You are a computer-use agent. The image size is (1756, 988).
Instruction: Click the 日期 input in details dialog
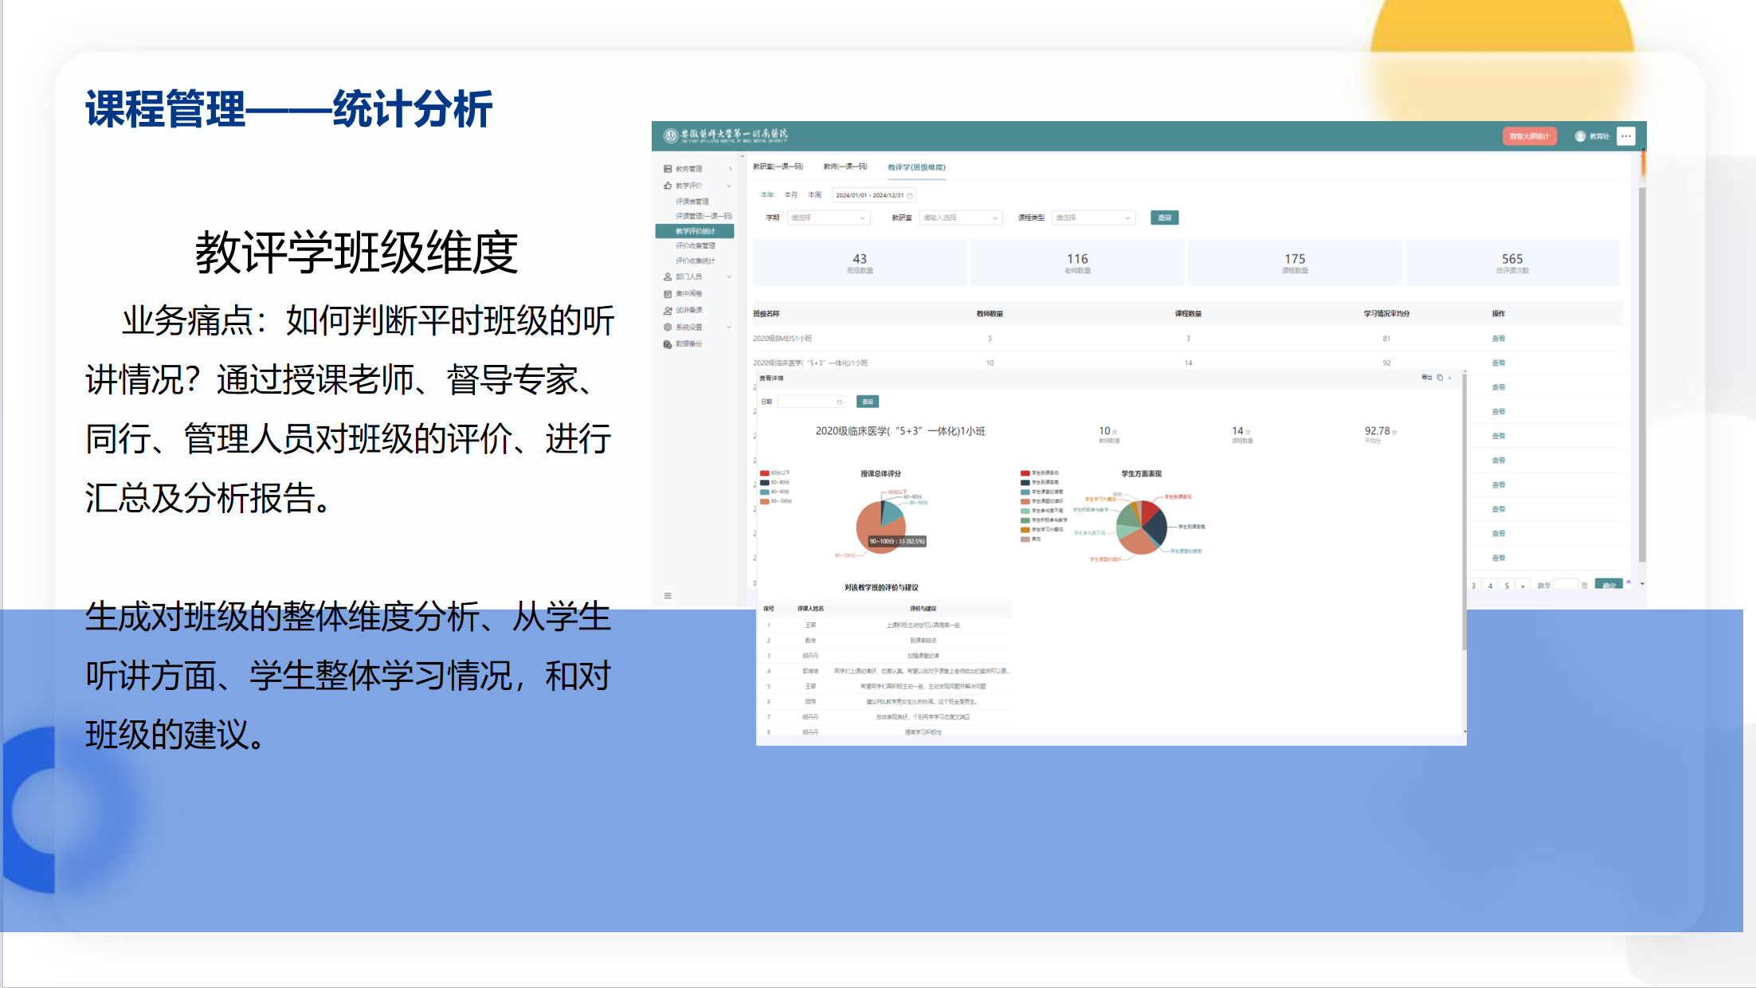tap(810, 402)
